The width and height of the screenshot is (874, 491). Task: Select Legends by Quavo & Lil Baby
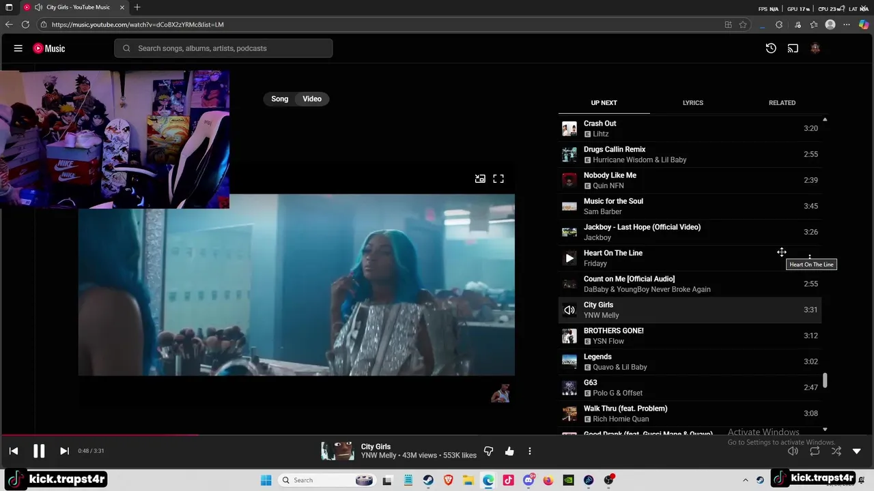coord(690,361)
